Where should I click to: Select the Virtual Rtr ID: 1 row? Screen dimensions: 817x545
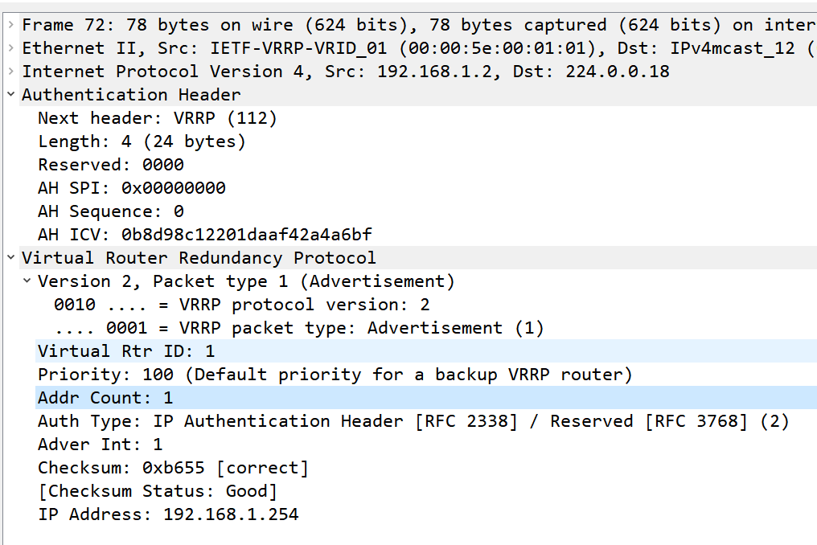pyautogui.click(x=126, y=351)
